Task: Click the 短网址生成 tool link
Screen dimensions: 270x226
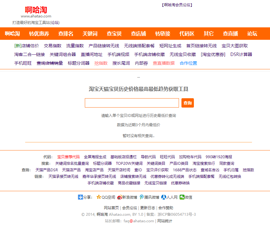Action: (x=170, y=46)
